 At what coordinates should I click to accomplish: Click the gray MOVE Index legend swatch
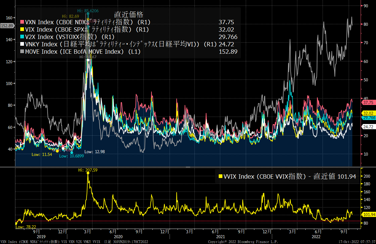pos(22,52)
